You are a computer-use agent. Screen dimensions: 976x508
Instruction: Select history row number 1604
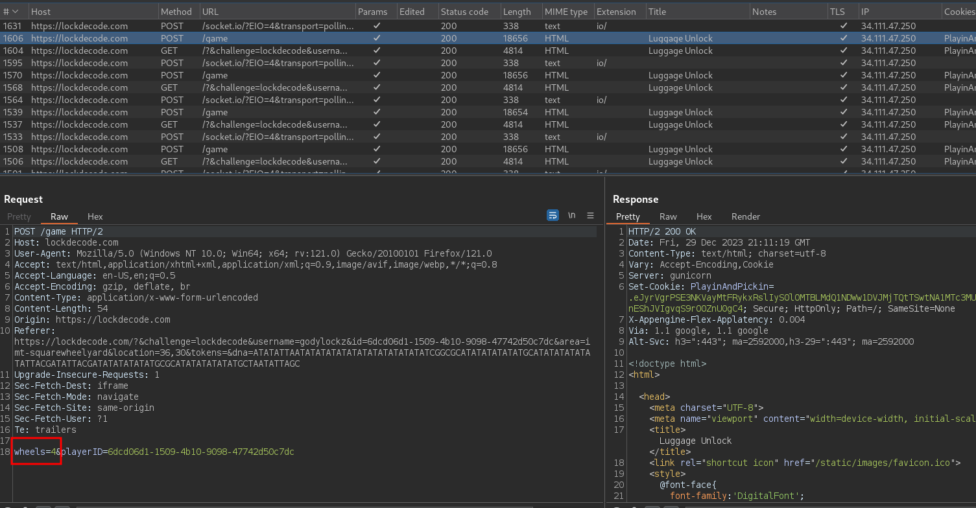(488, 51)
